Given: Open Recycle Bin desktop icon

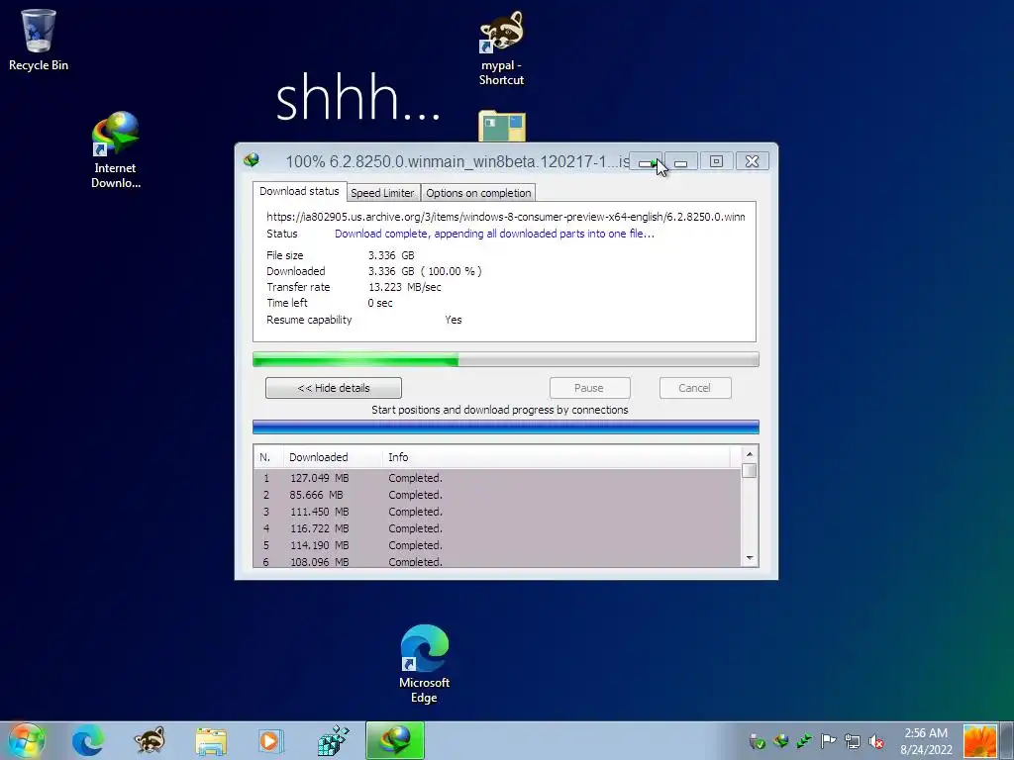Looking at the screenshot, I should [39, 40].
